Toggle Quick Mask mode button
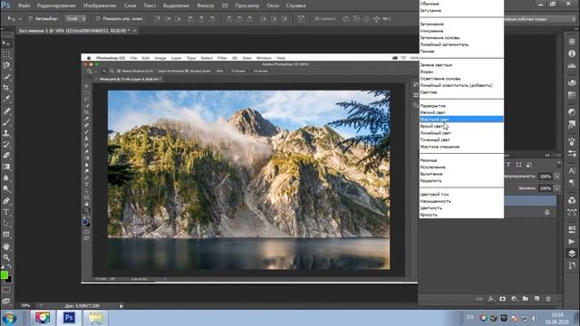580x326 pixels. click(x=6, y=290)
